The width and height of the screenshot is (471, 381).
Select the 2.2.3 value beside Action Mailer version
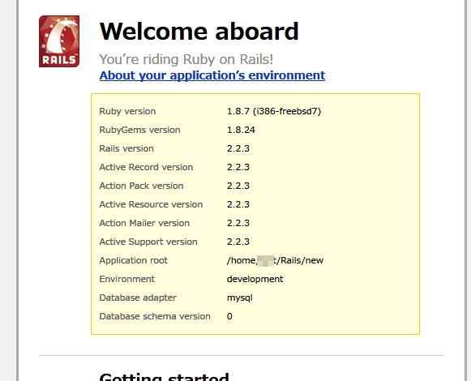coord(238,223)
